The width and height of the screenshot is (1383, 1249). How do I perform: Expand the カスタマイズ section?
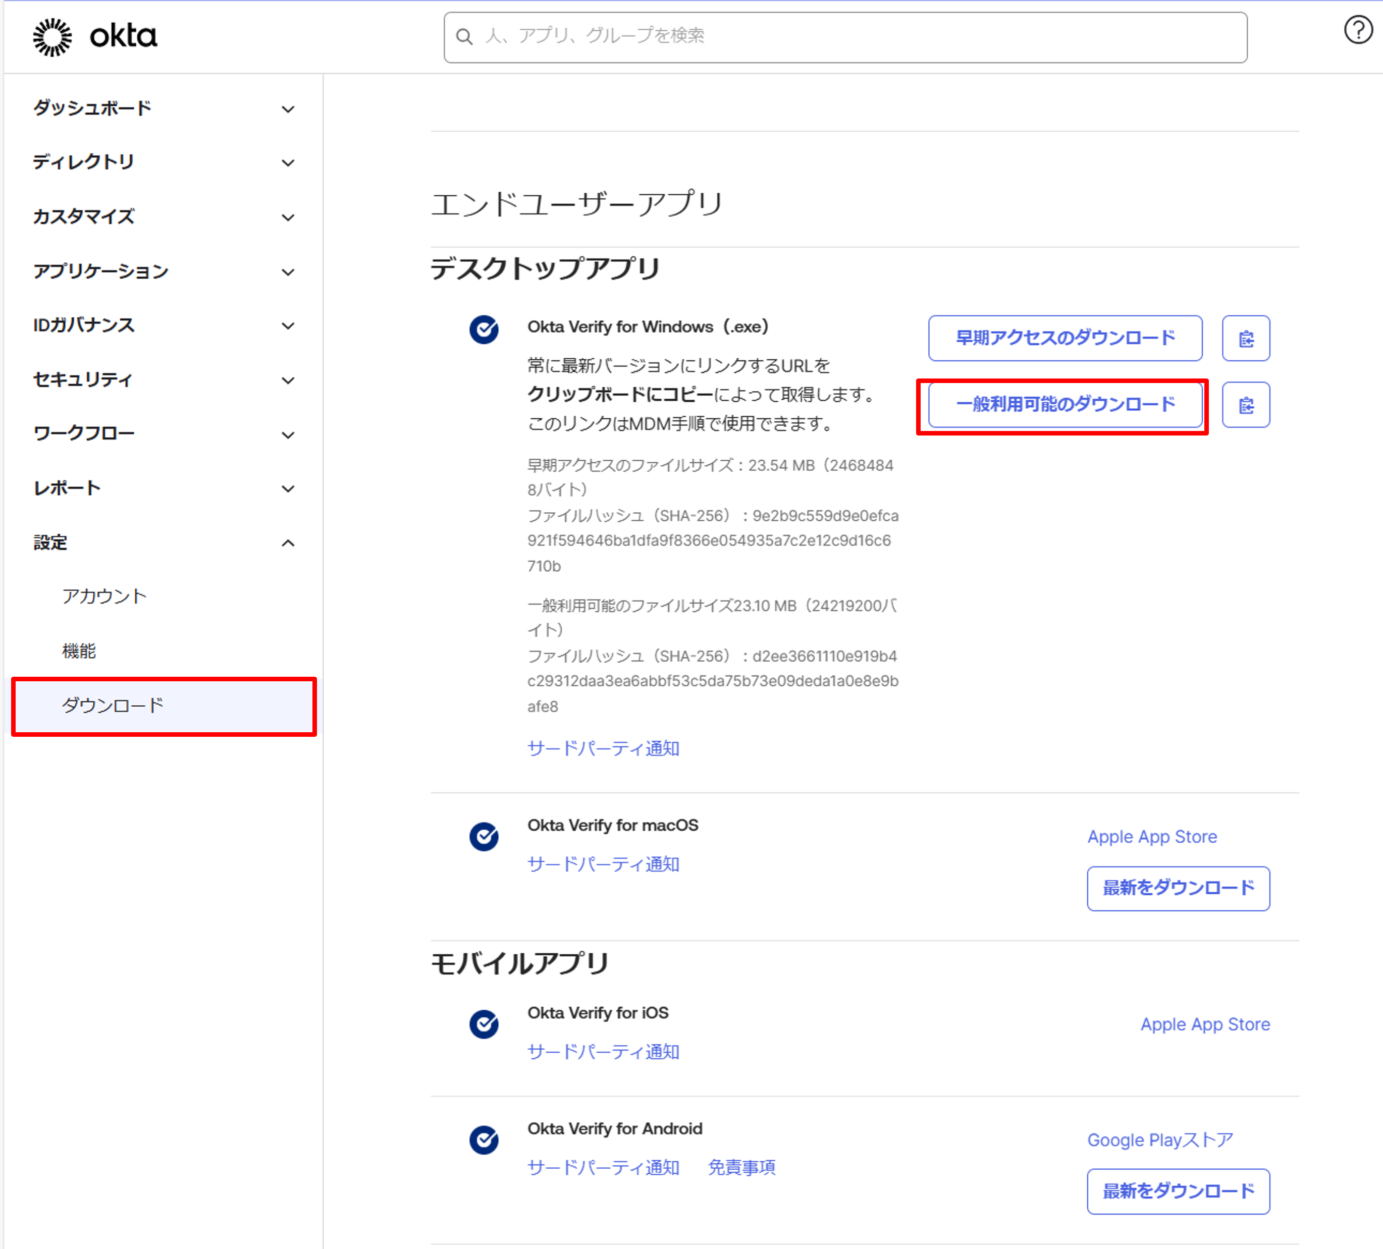163,216
